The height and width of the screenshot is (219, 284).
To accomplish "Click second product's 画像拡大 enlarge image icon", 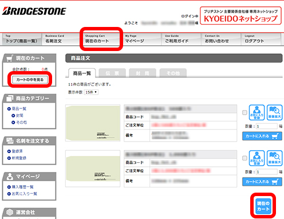I will [x=274, y=158].
